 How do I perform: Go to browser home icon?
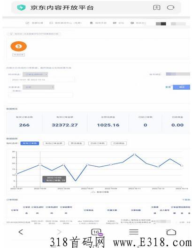(171, 232)
